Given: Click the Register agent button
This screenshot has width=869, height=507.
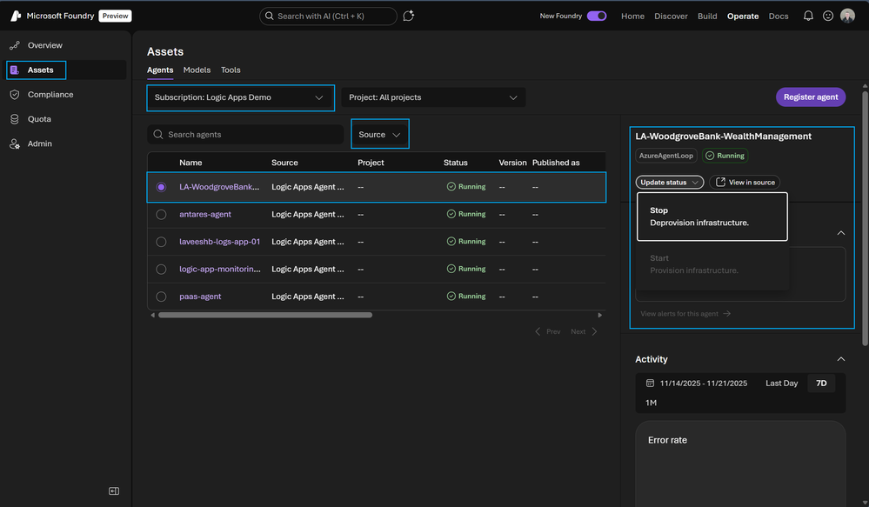Looking at the screenshot, I should (810, 97).
